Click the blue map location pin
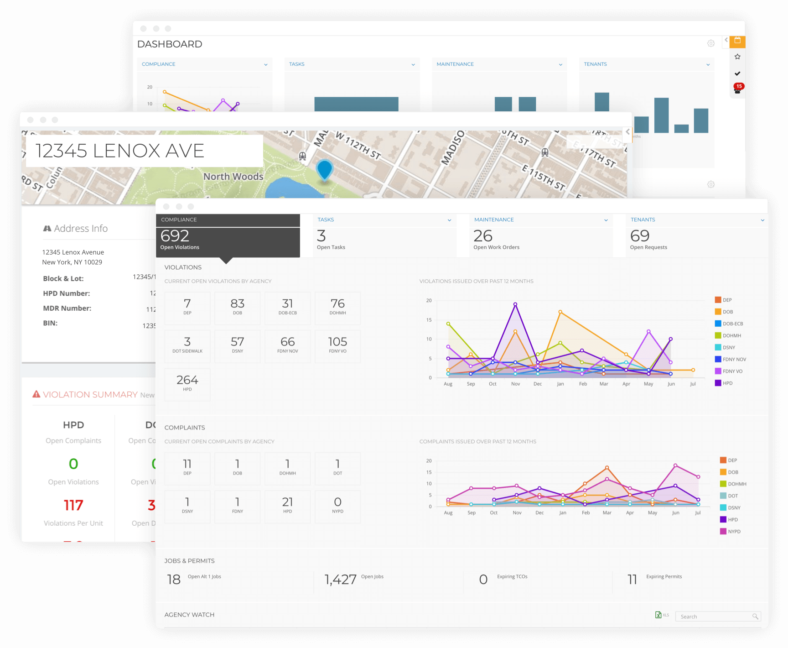The image size is (788, 648). 324,171
